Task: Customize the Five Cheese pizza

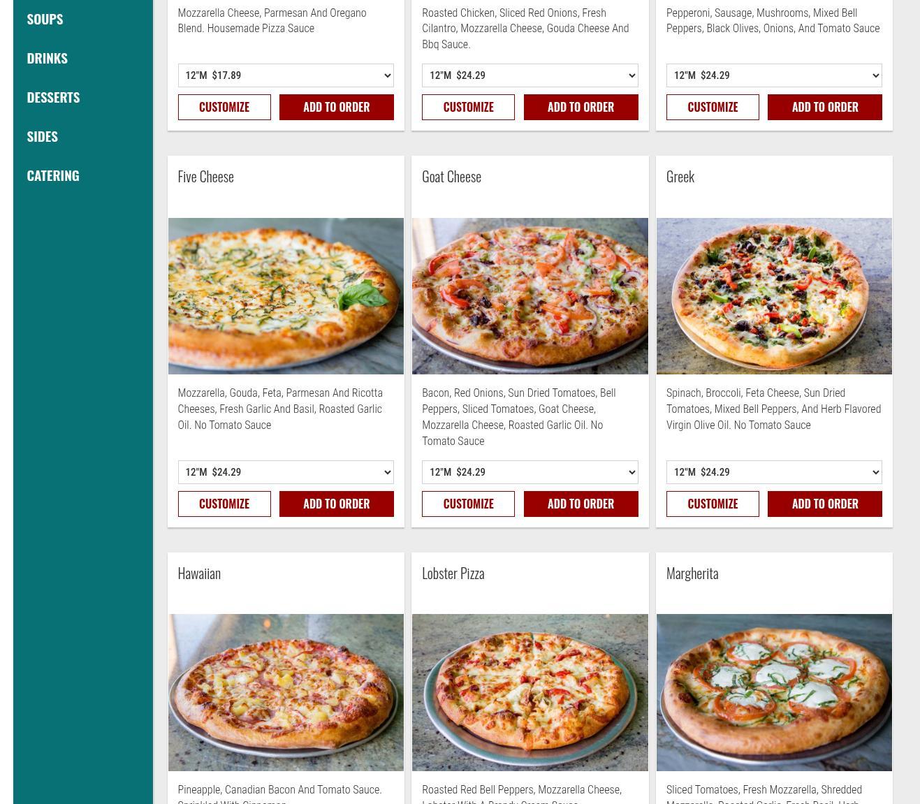Action: pyautogui.click(x=224, y=504)
